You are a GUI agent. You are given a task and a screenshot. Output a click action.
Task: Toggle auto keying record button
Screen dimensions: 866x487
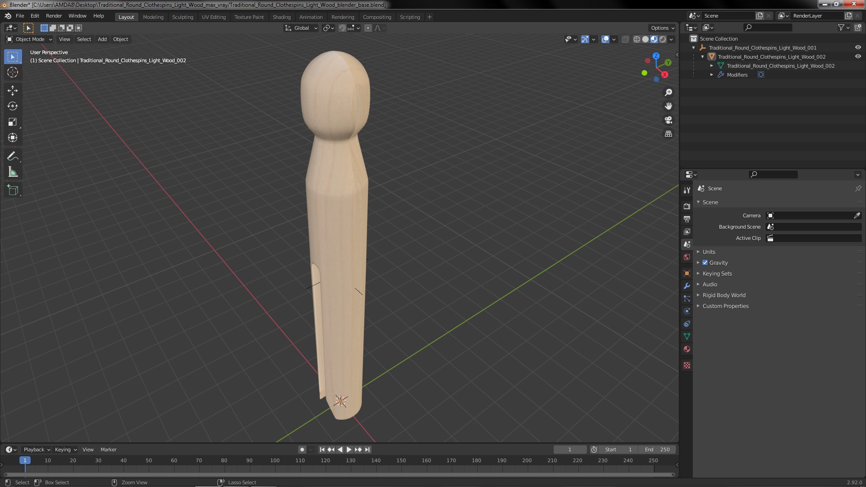point(302,450)
